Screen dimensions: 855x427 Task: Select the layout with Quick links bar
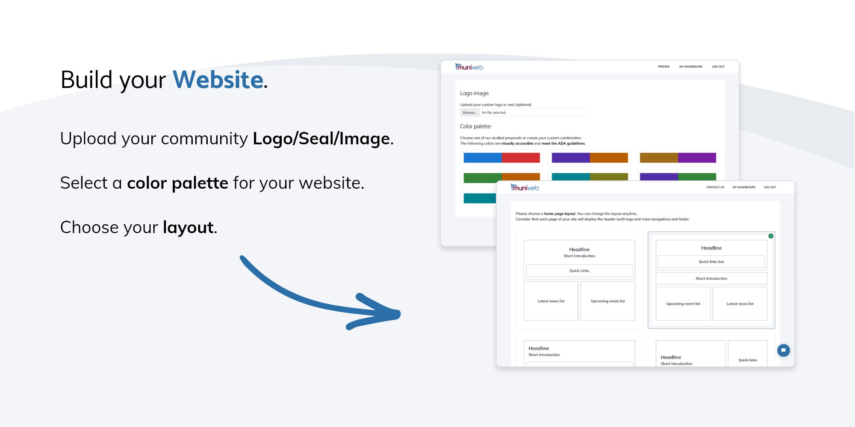[x=711, y=280]
